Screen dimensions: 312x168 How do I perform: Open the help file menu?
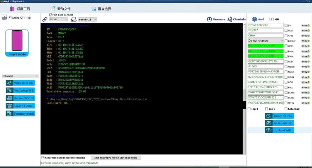point(61,9)
